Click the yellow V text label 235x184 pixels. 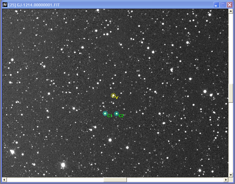tap(117, 98)
